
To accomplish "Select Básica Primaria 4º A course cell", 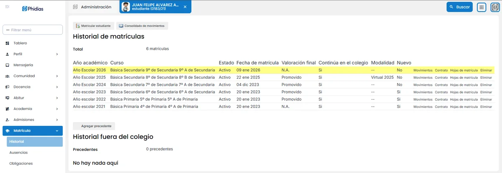I will (154, 106).
